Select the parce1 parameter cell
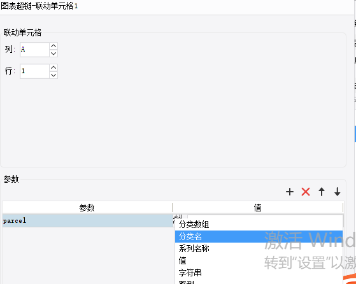The width and height of the screenshot is (356, 284). tap(87, 221)
